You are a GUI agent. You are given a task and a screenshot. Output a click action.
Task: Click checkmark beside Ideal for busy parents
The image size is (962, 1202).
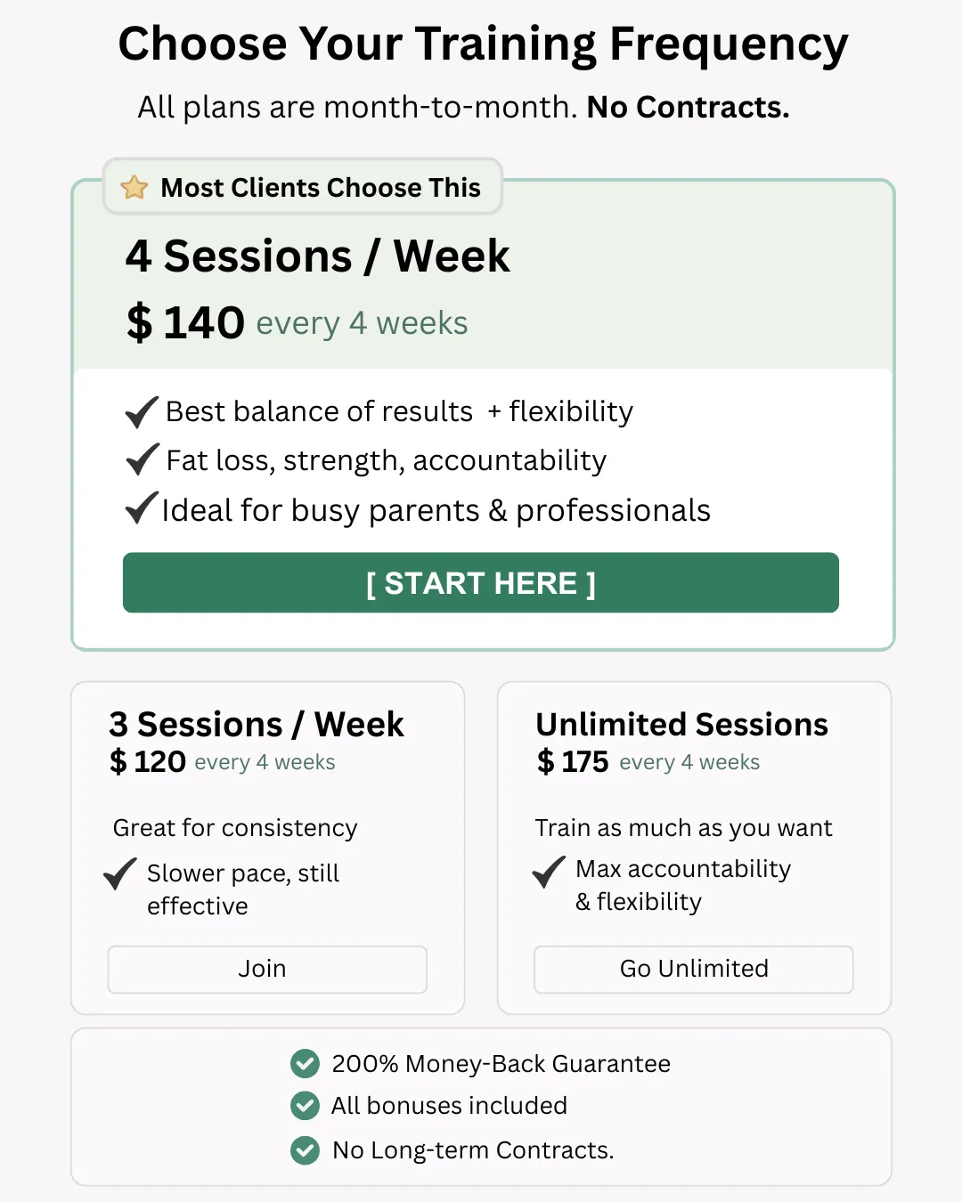point(142,508)
